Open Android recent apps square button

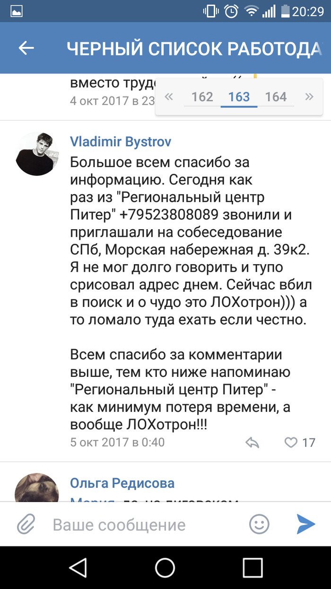tap(253, 567)
